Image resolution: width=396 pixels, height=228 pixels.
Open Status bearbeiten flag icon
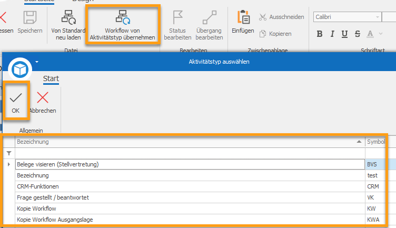point(178,17)
